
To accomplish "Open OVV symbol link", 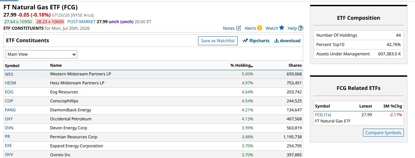I will click(9, 155).
